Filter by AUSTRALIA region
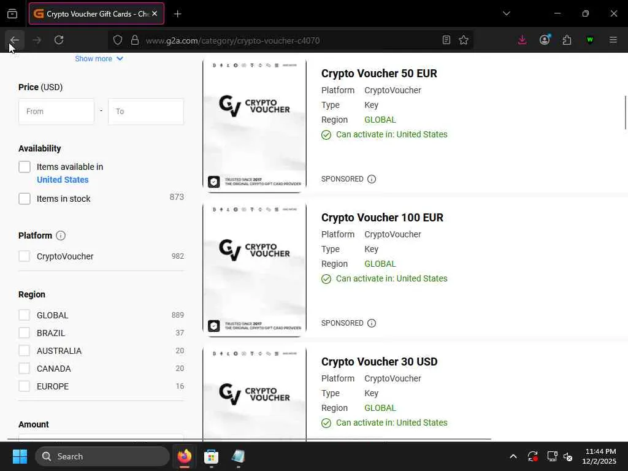This screenshot has width=628, height=471. tap(25, 351)
